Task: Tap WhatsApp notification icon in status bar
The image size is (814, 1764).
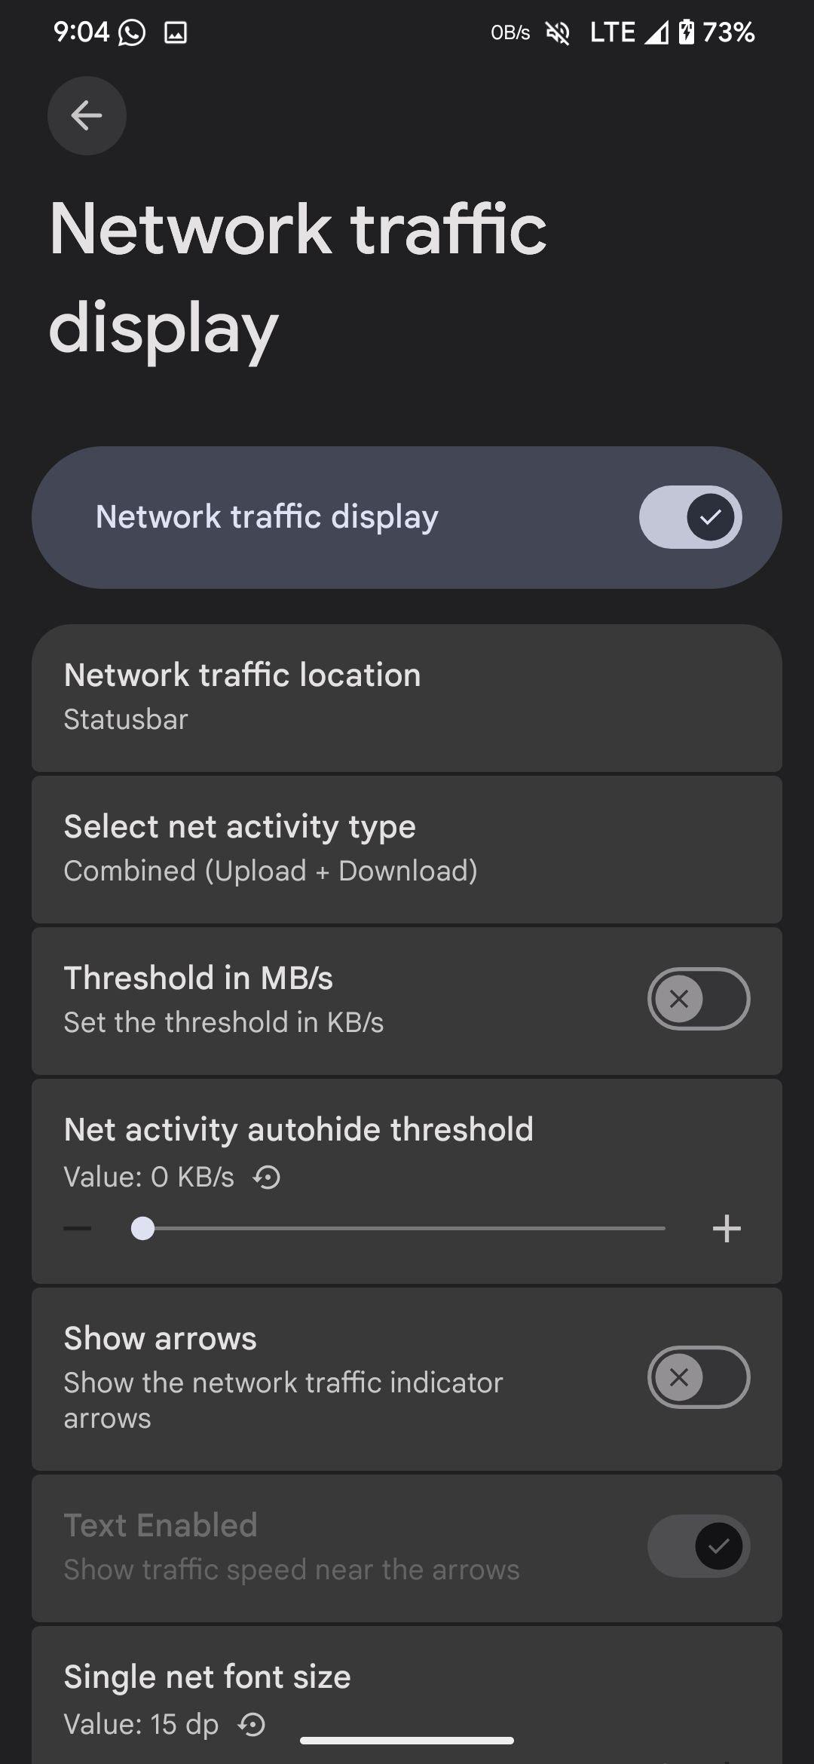Action: (x=132, y=32)
